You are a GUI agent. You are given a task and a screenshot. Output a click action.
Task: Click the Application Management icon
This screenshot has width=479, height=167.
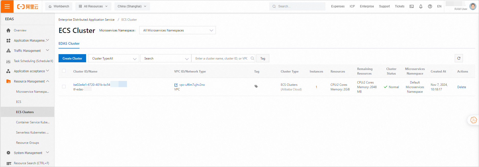8,41
